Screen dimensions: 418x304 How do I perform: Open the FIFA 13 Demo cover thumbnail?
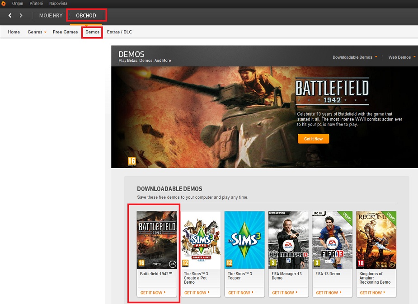(333, 240)
